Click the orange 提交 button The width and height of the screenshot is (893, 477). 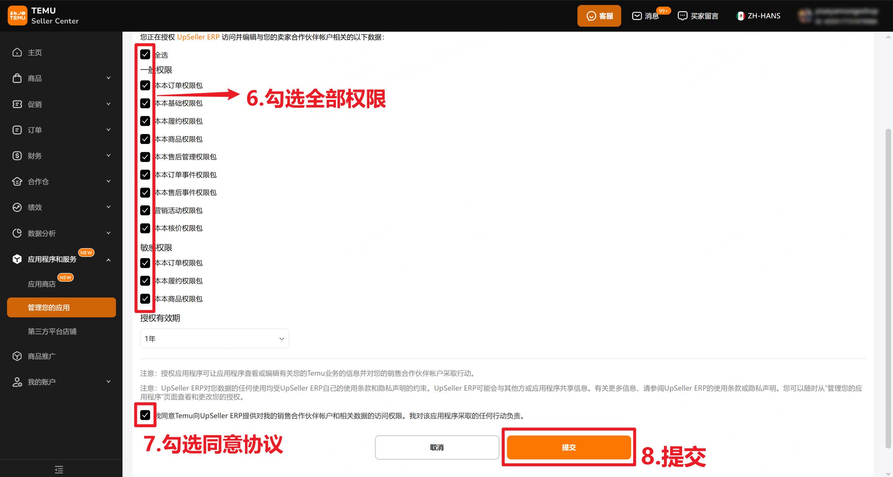point(569,447)
